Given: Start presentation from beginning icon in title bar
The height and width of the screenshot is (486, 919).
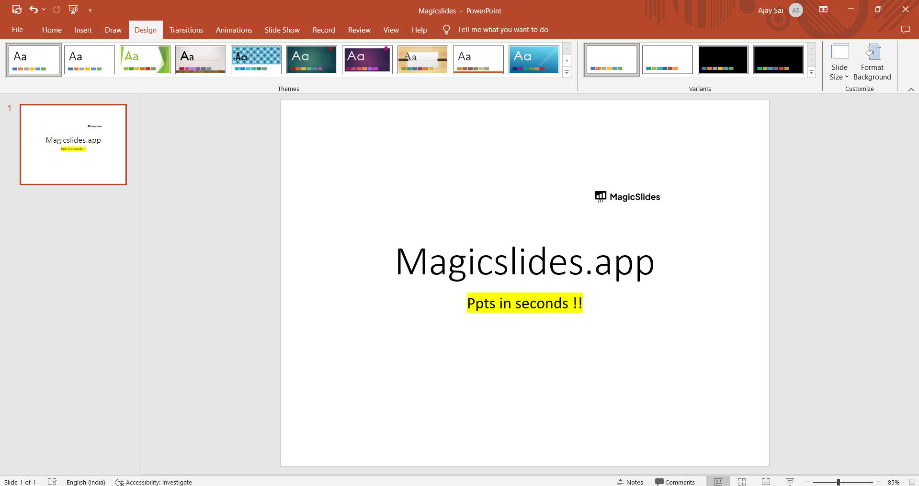Looking at the screenshot, I should point(73,10).
